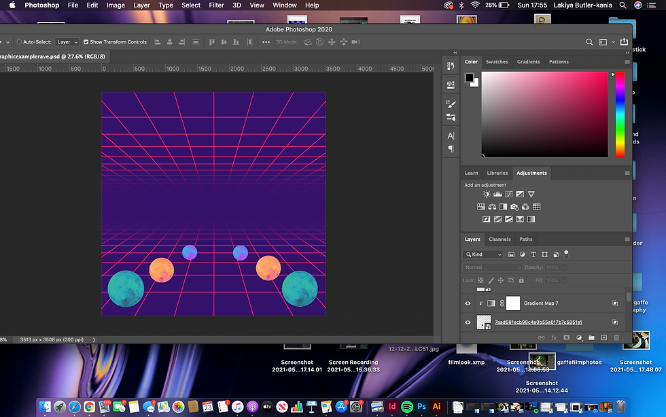
Task: Open the Opacity value dropdown arrow
Action: click(565, 267)
